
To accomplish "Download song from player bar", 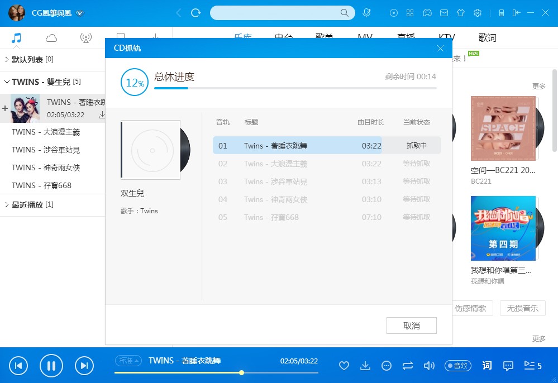I will coord(365,366).
